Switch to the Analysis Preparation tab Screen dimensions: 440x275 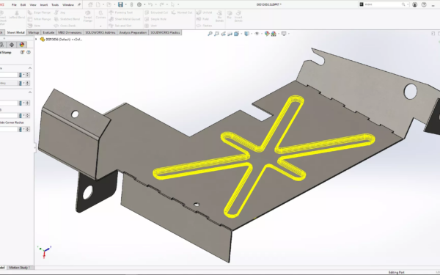133,32
